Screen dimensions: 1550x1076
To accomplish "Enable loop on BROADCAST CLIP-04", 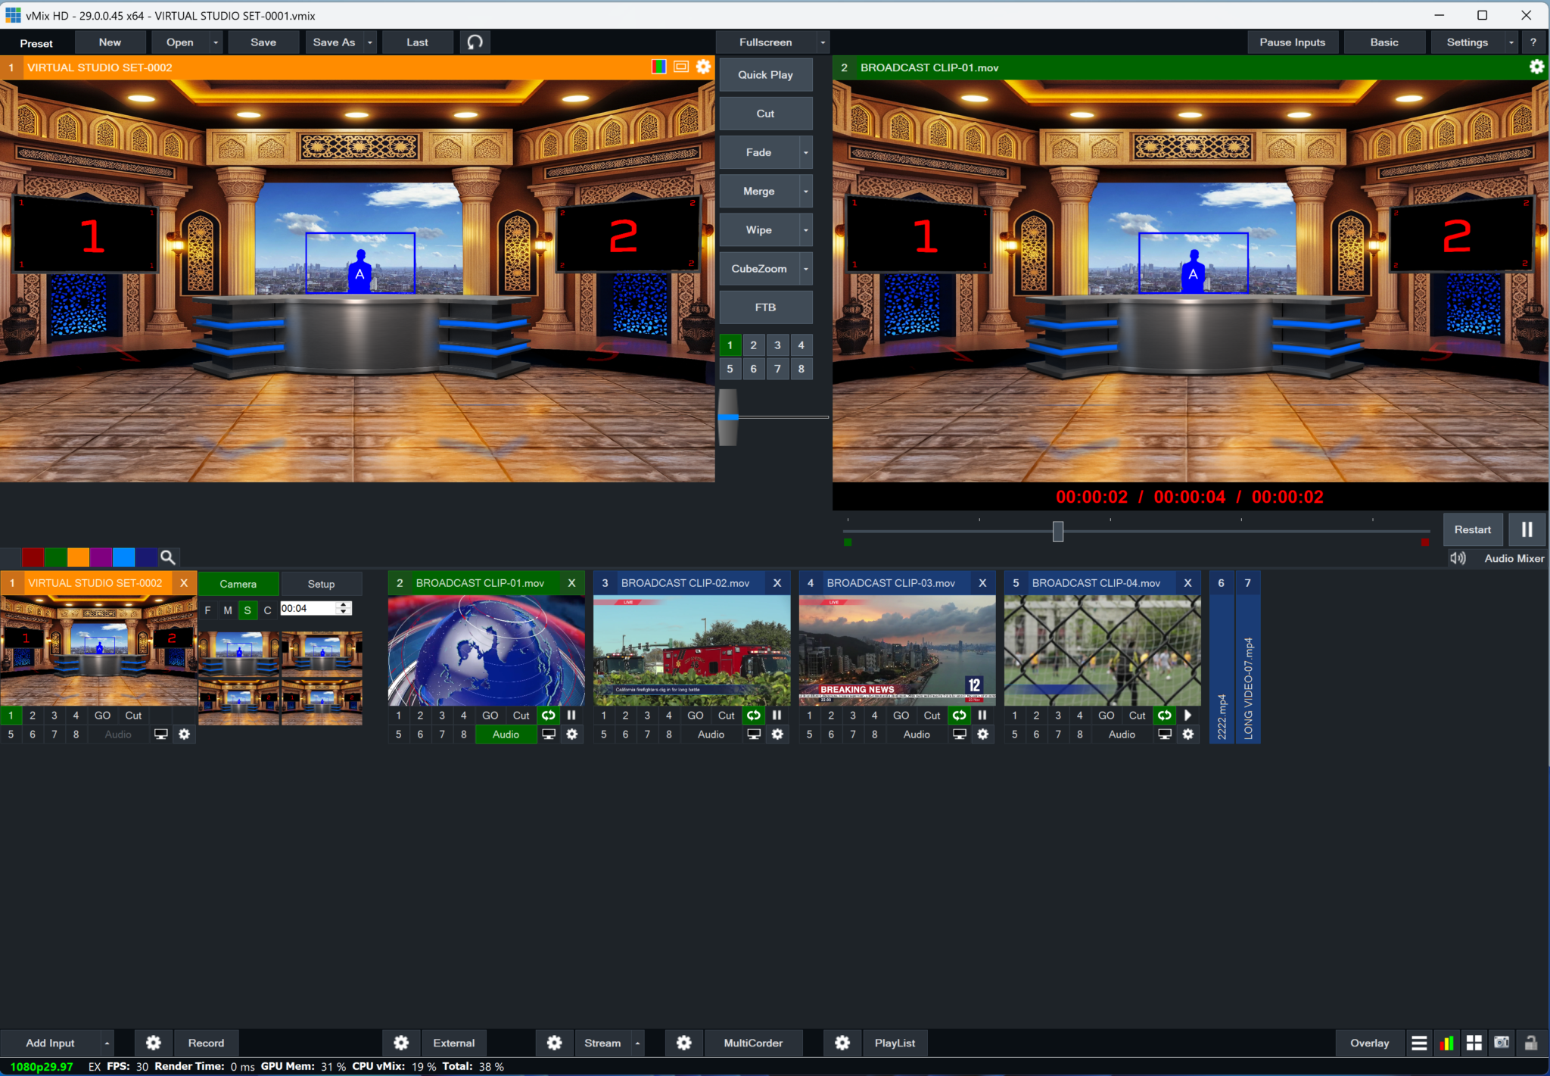I will tap(1163, 715).
